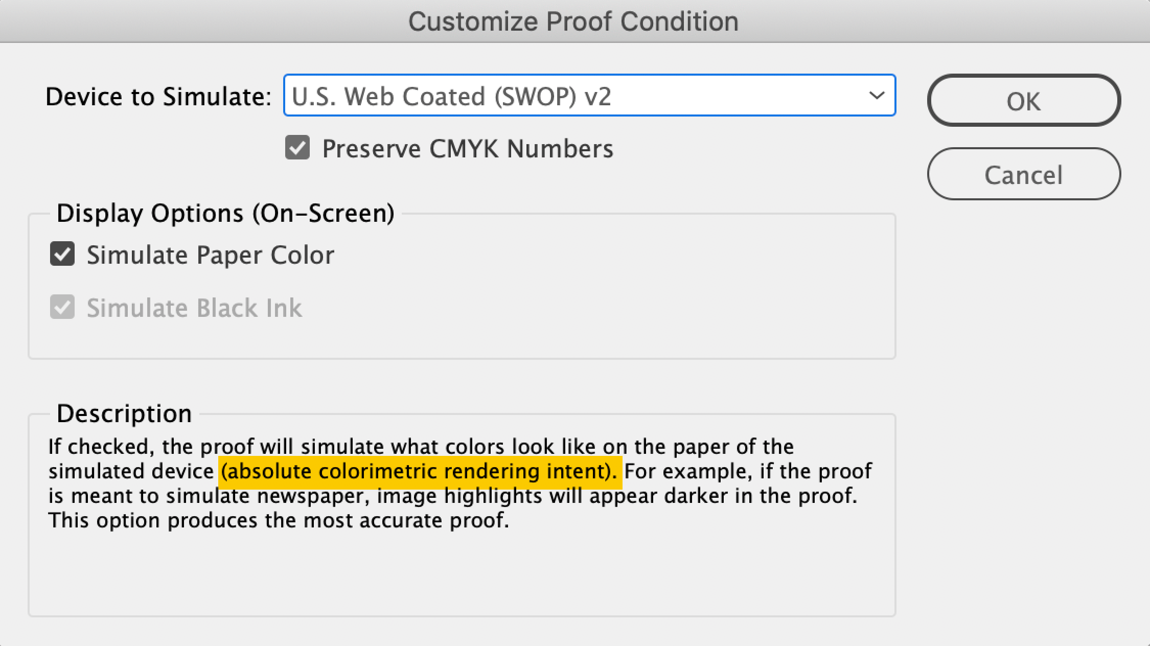This screenshot has width=1150, height=646.
Task: Click the Simulate Black Ink label text
Action: point(194,308)
